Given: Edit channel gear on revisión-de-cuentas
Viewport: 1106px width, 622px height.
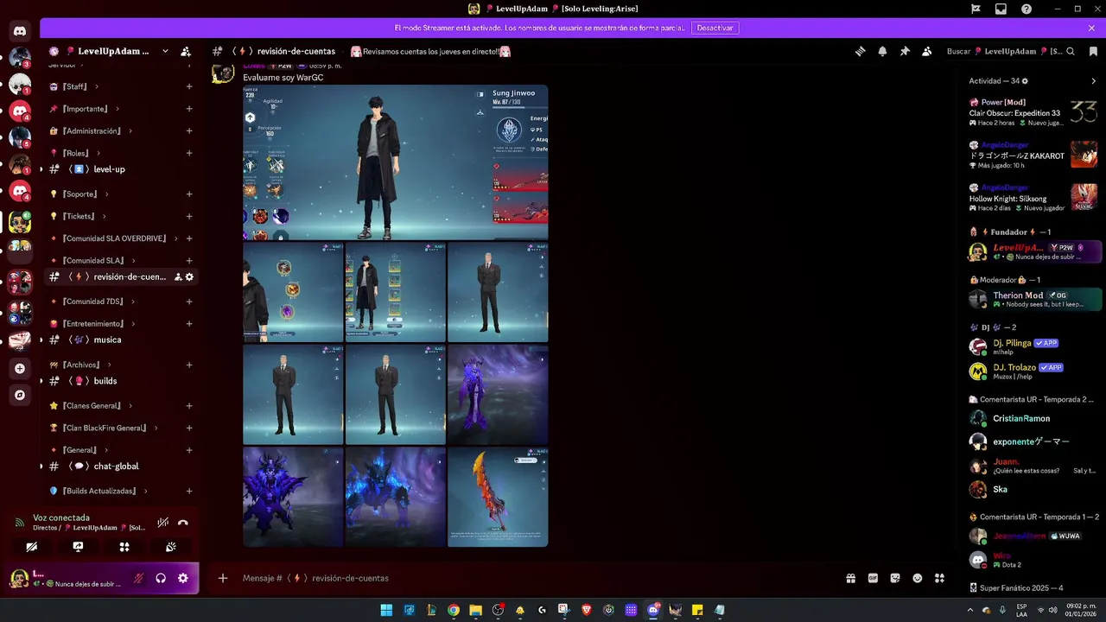Looking at the screenshot, I should [x=189, y=276].
